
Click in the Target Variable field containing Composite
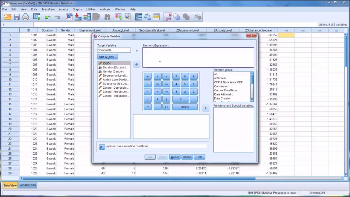point(114,50)
